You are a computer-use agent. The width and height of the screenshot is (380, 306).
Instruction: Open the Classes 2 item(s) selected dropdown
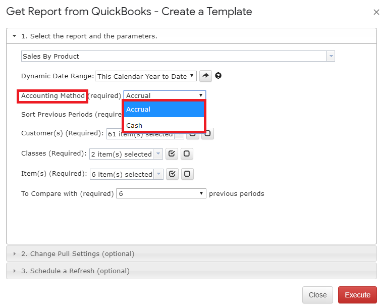pos(126,154)
